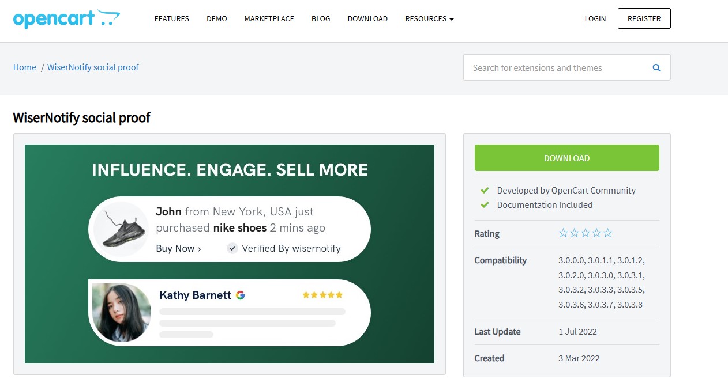Click the Last Update label

497,332
